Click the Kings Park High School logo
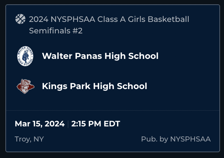The image size is (224, 158). tap(25, 86)
